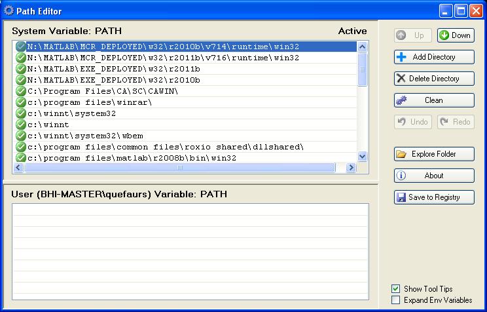This screenshot has height=312, width=487.
Task: Select N:\MATLAB\EXE_DEPLOYED\w32\r2011b entry
Action: click(x=113, y=69)
